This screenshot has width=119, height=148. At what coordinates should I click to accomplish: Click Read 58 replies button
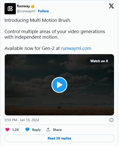pos(59,138)
